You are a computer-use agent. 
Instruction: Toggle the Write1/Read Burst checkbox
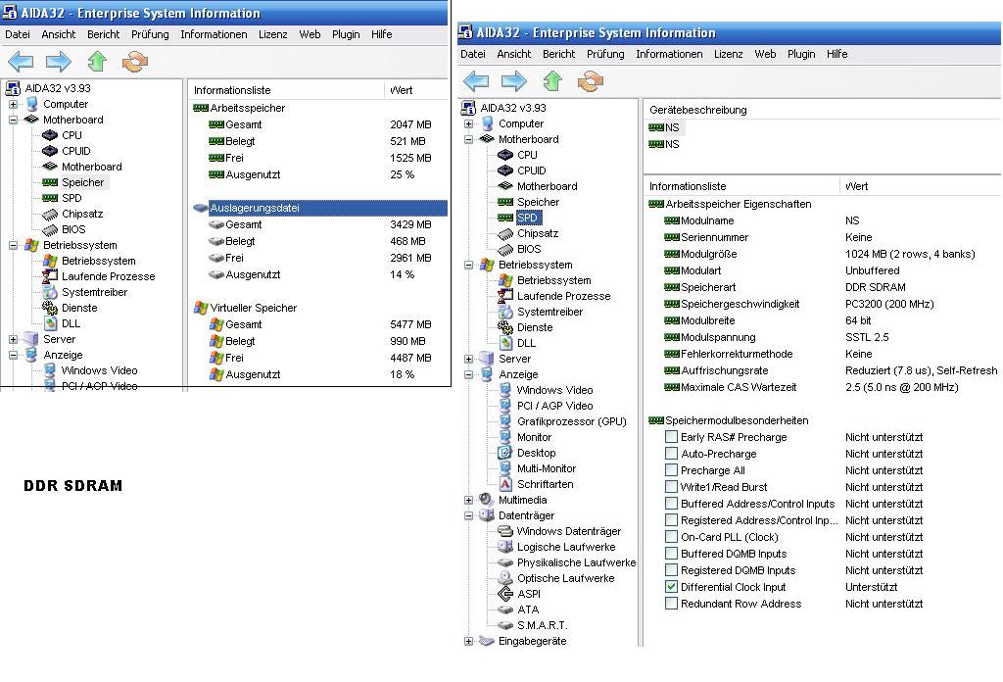[671, 487]
